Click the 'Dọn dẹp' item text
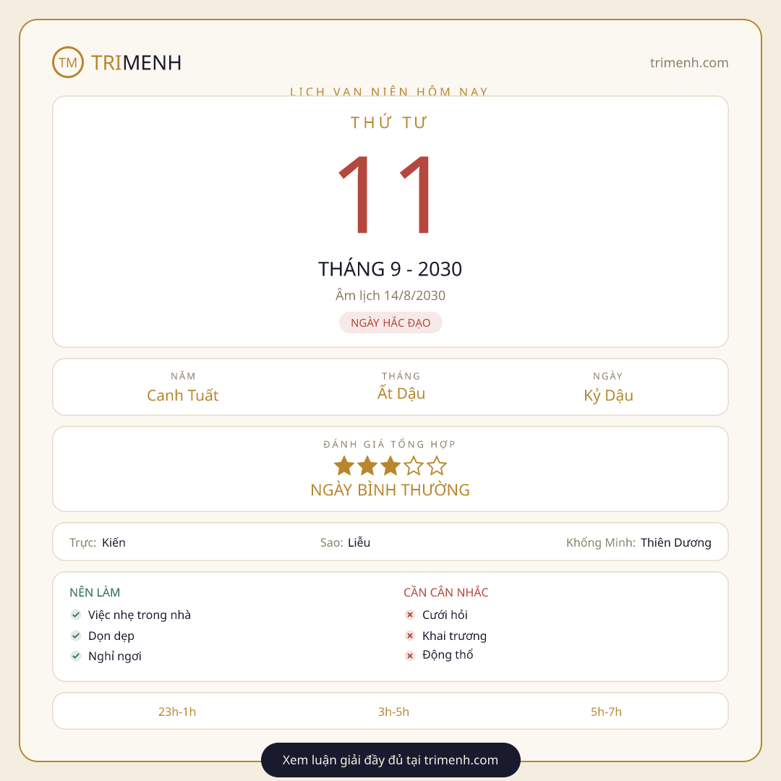 (x=111, y=636)
